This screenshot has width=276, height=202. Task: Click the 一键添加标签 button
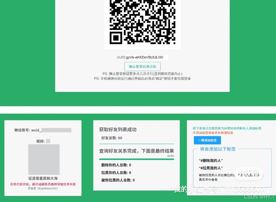pos(207,140)
